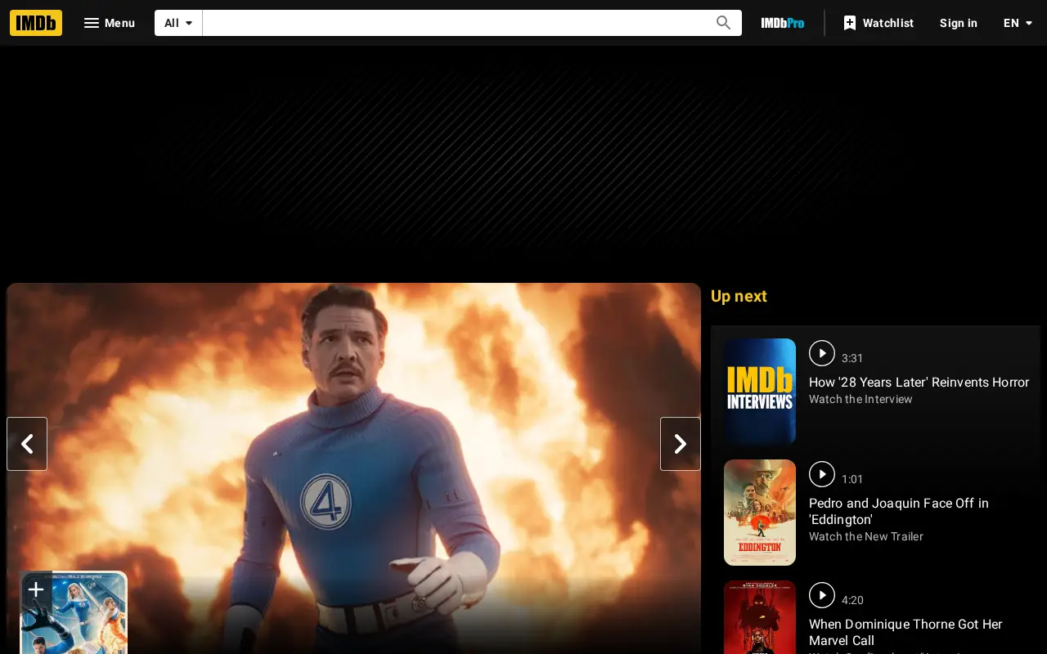
Task: Add the Fantastic Four poster to watchlist
Action: pos(36,590)
